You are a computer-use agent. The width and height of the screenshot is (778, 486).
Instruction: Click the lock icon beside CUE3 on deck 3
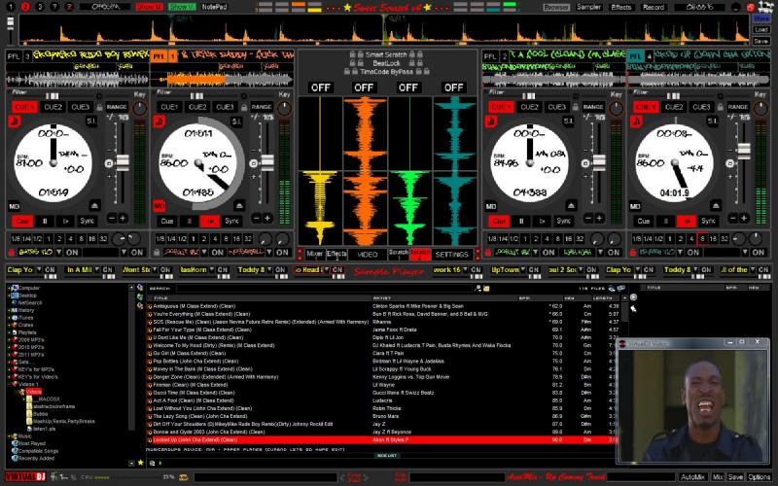pyautogui.click(x=99, y=107)
